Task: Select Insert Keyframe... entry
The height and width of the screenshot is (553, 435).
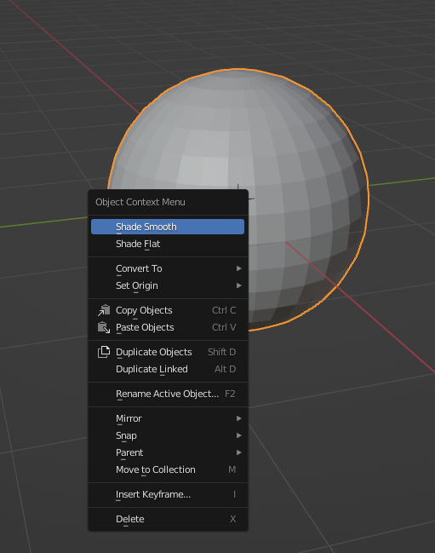Action: [x=168, y=494]
